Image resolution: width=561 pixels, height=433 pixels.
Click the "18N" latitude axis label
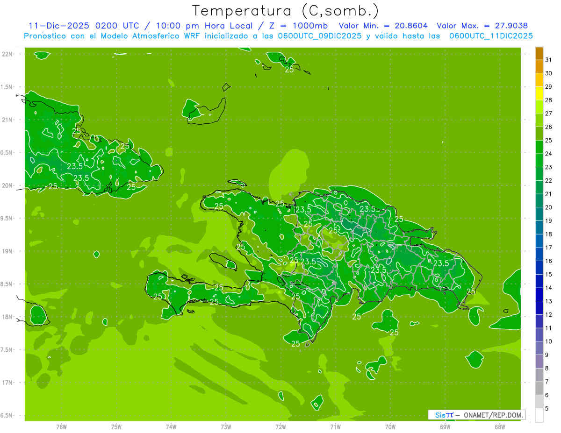tap(7, 317)
